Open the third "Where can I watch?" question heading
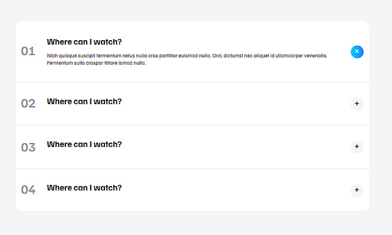Screen dimensions: 392x235 pos(84,144)
